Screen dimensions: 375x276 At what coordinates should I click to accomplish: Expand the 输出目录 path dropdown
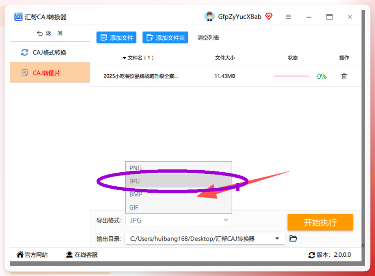click(x=277, y=239)
